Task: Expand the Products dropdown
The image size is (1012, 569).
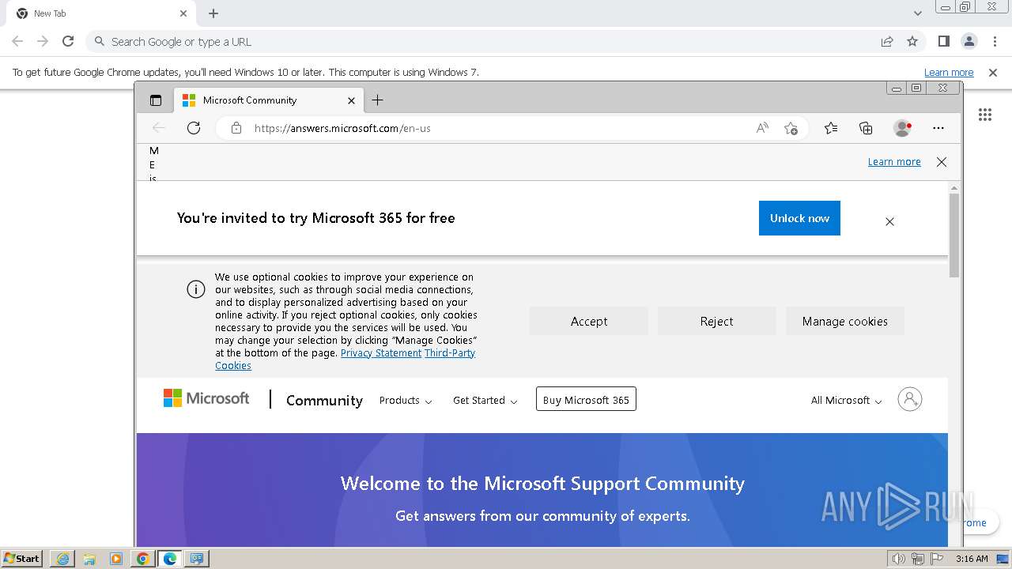Action: pos(406,401)
